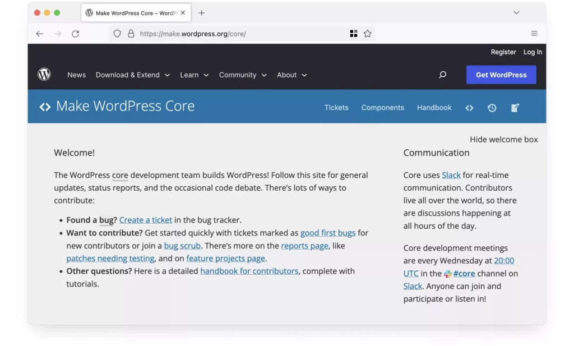The image size is (574, 346).
Task: Click the 20:00 UTC meeting time link
Action: (x=504, y=261)
